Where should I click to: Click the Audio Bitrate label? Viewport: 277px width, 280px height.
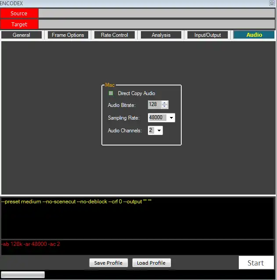[x=122, y=105]
